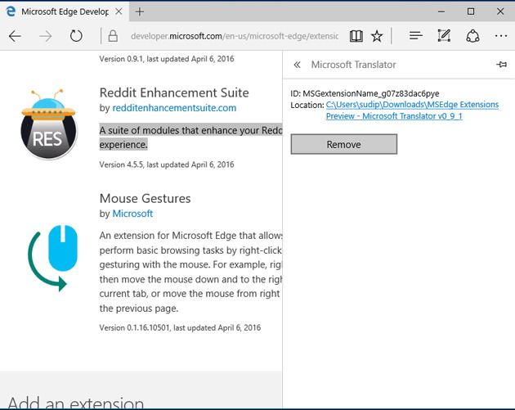515x410 pixels.
Task: Open Reading view book icon
Action: [356, 36]
